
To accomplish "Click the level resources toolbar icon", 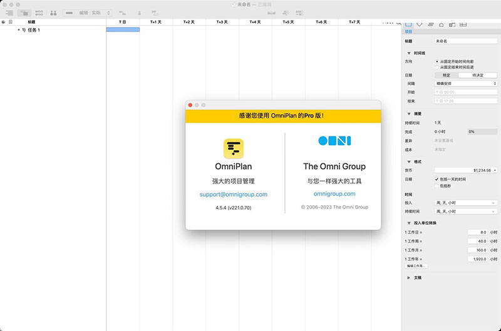I will click(x=271, y=13).
